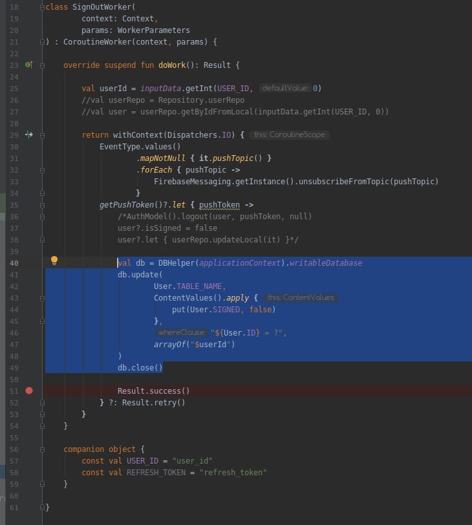Click the fold end marker on line 59
Viewport: 472px width, 525px height.
click(x=42, y=484)
